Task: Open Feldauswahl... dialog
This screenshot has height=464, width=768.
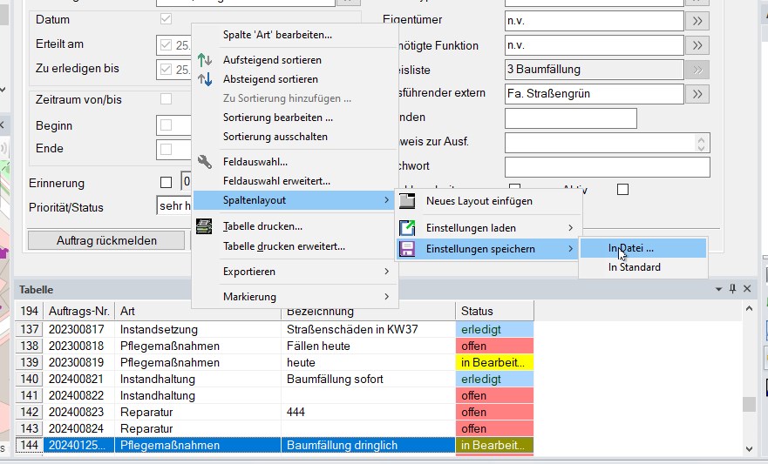Action: [295, 162]
